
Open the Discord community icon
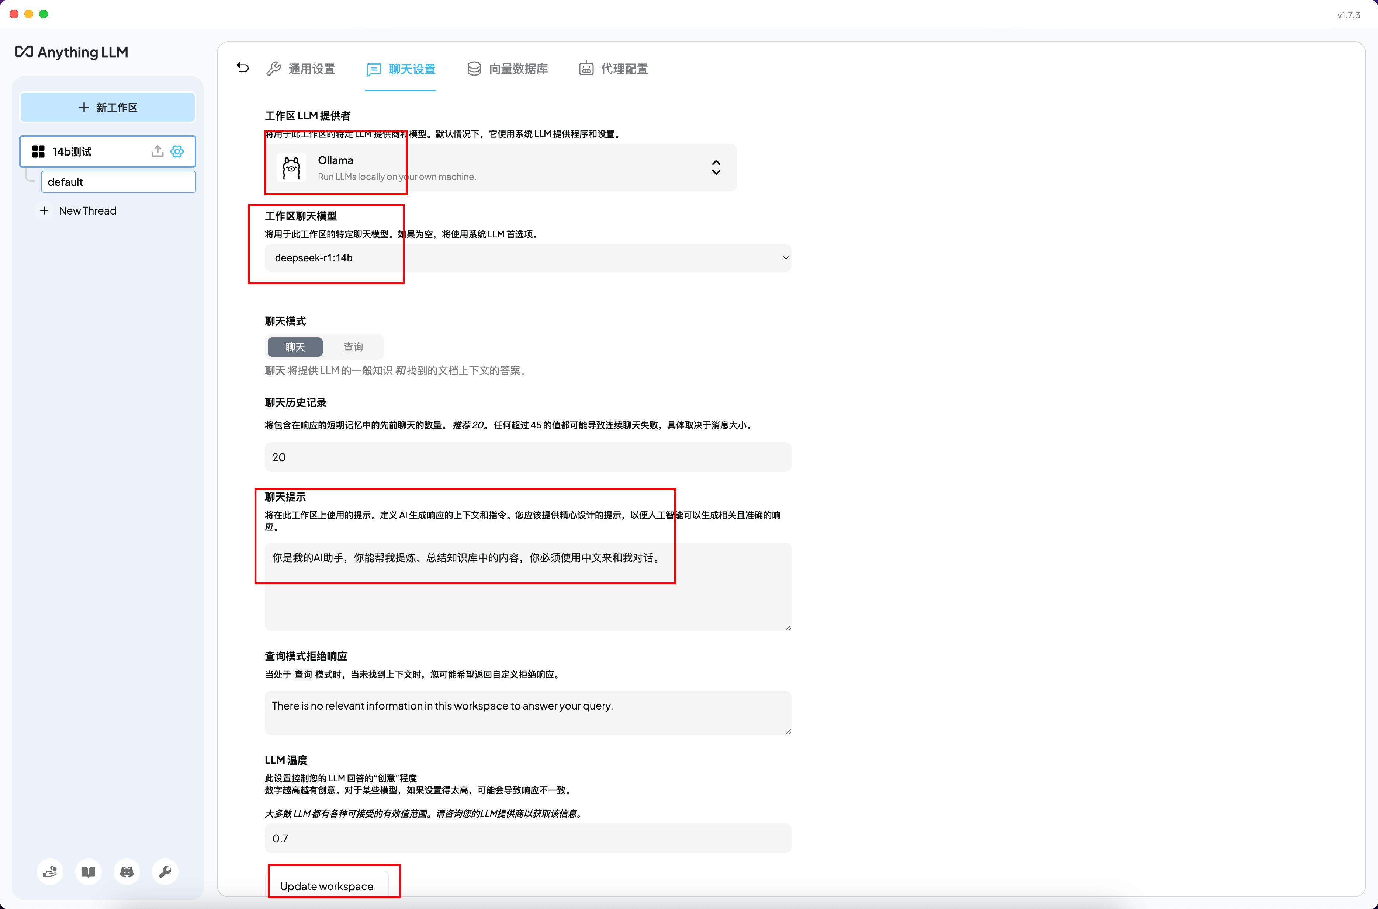pos(127,871)
